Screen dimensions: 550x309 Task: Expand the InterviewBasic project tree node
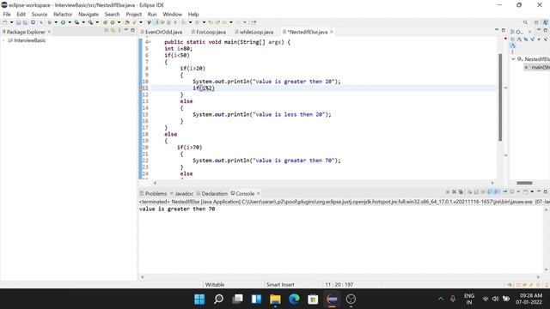click(x=3, y=40)
